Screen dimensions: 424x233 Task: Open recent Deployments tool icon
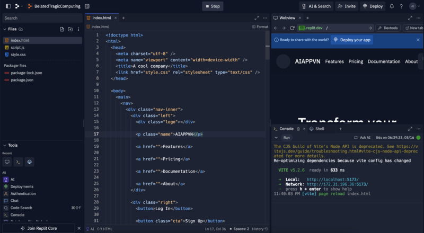30,162
